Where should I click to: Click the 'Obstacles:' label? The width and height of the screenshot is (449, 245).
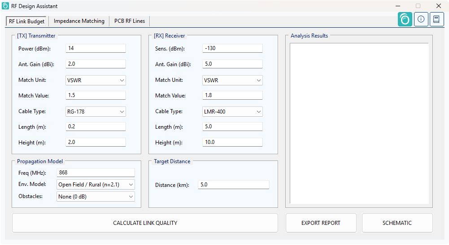[31, 196]
